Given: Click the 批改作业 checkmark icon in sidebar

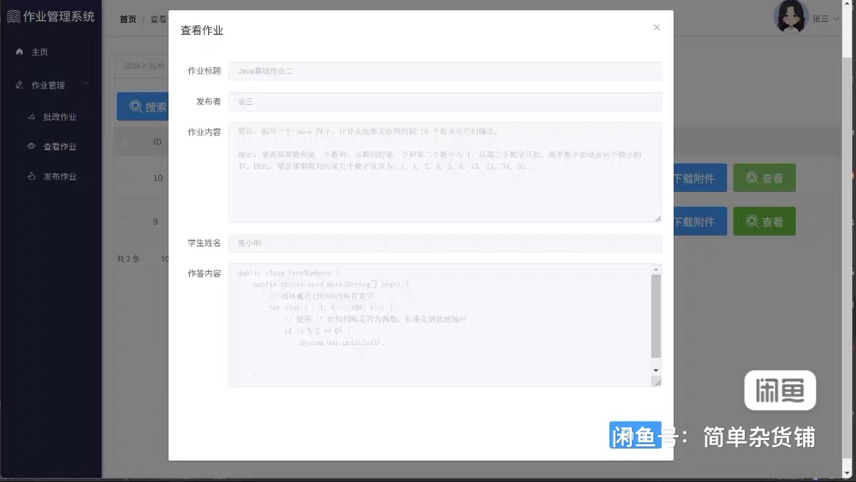Looking at the screenshot, I should 31,117.
